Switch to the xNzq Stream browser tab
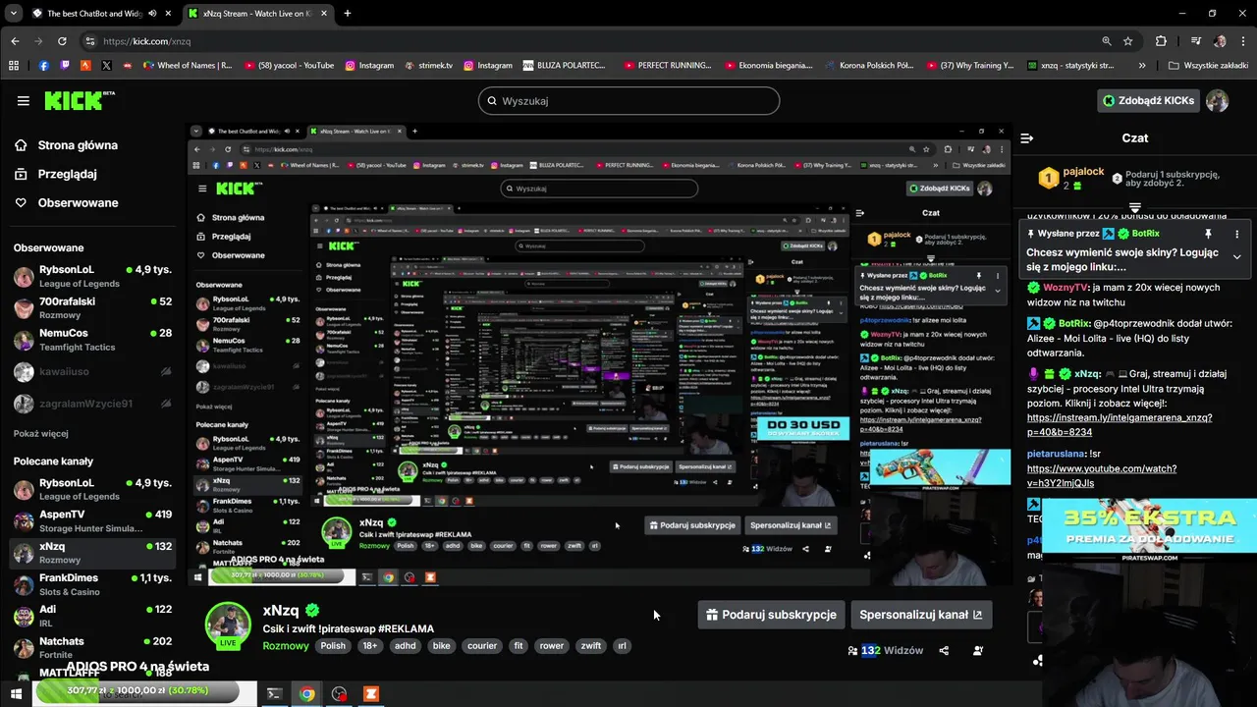 pyautogui.click(x=257, y=14)
